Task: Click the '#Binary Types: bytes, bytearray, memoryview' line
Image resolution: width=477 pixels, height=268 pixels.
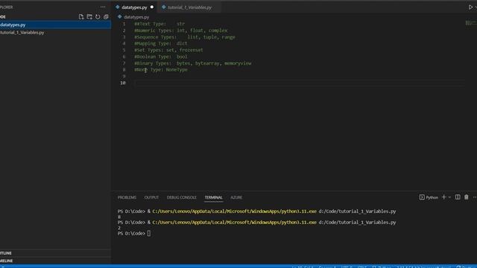Action: [193, 63]
